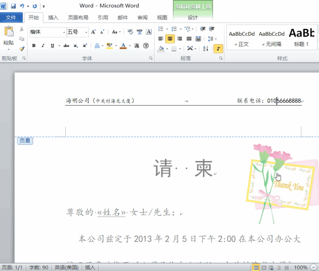Apply the 标题 1 style

[x=301, y=37]
